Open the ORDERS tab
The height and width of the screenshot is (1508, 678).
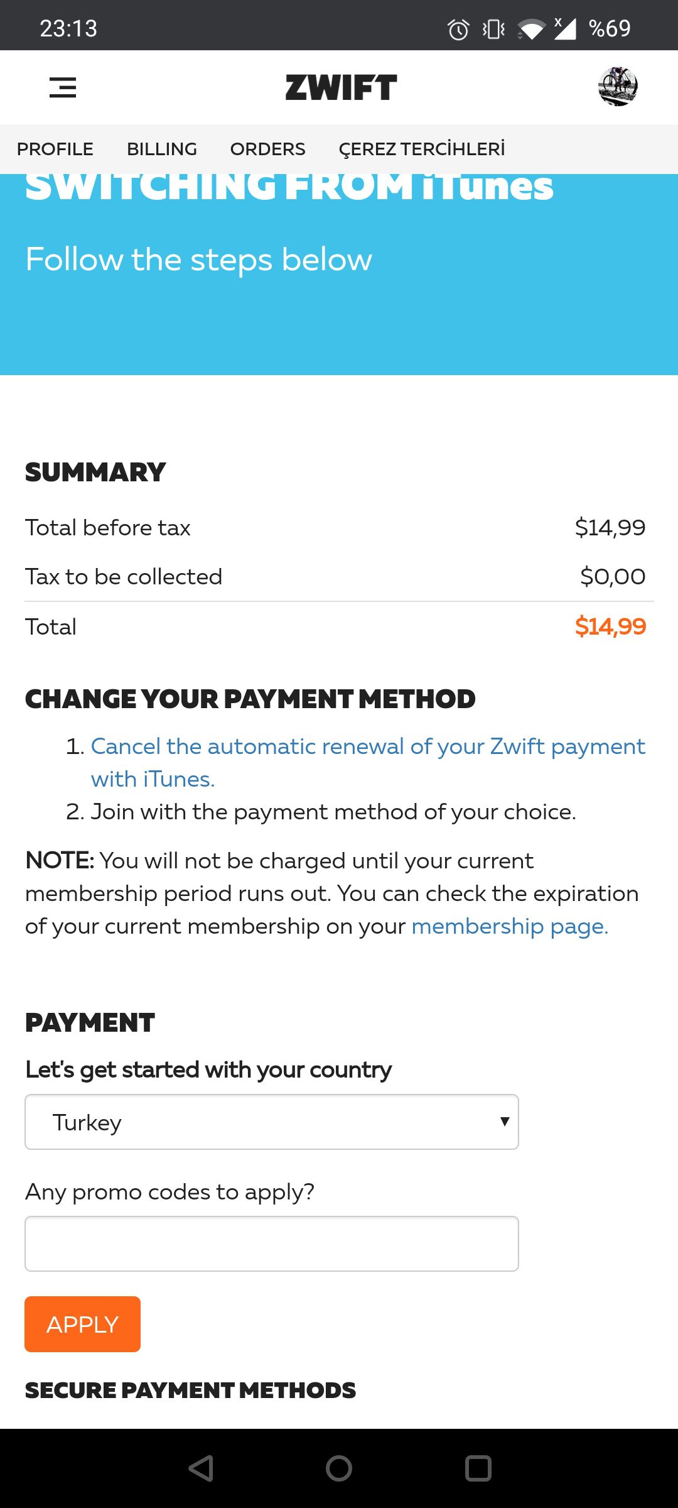pyautogui.click(x=267, y=149)
